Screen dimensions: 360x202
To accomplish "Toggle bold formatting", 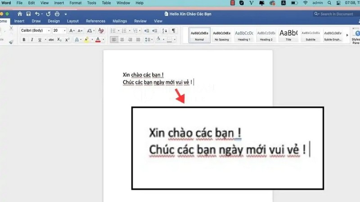I will (x=24, y=40).
